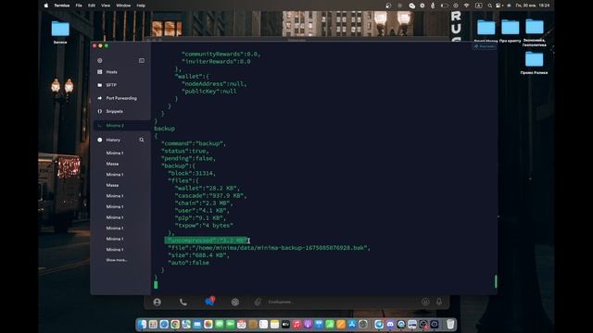Click the "publicKey":null line

click(x=209, y=92)
